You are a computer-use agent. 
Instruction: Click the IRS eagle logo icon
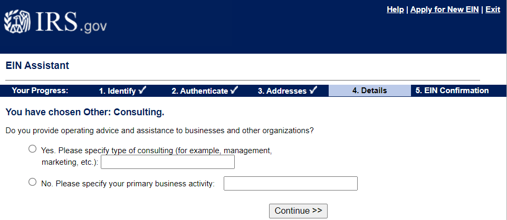[x=17, y=22]
